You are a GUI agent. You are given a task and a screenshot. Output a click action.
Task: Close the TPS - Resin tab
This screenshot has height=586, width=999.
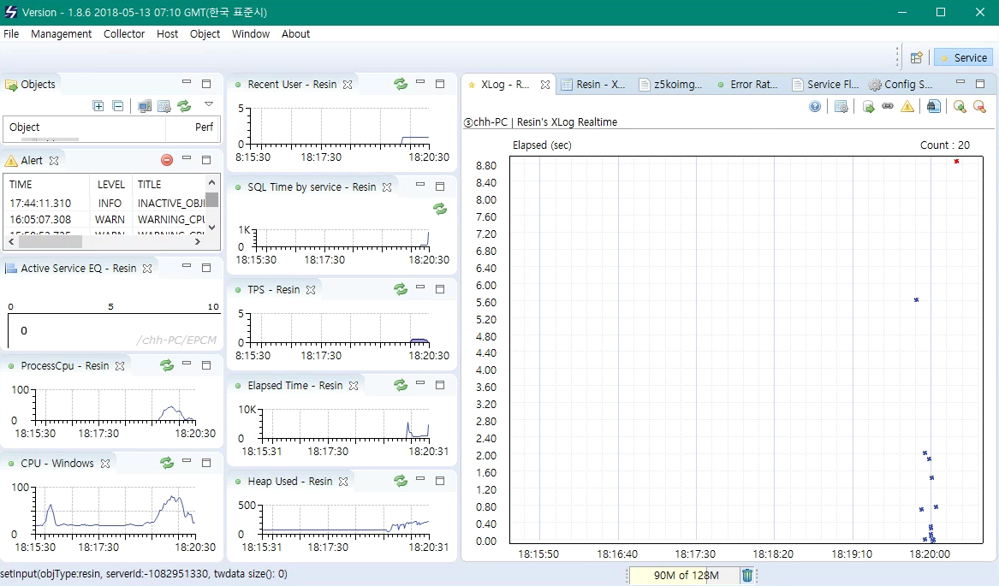[x=310, y=290]
